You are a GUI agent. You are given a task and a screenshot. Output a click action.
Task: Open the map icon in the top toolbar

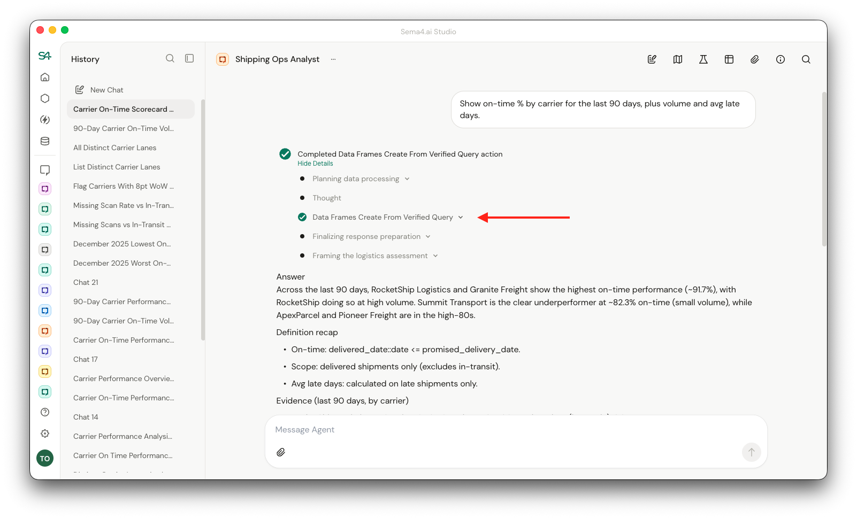click(x=677, y=59)
